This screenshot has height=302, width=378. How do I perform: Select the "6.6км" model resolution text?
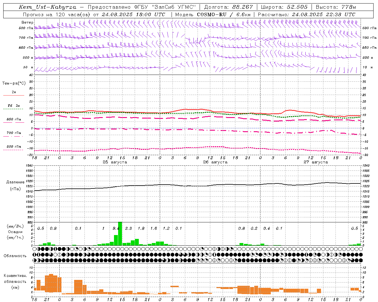tap(244, 14)
